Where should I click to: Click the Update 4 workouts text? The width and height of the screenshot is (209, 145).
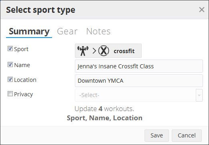tap(104, 109)
